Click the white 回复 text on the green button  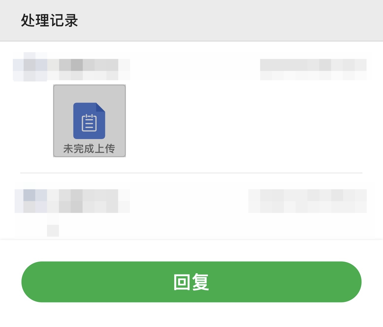191,282
